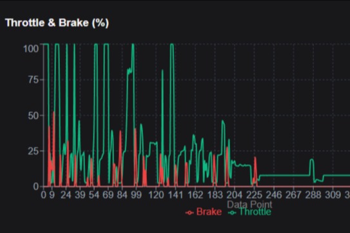Click the x-axis label 162

195,195
